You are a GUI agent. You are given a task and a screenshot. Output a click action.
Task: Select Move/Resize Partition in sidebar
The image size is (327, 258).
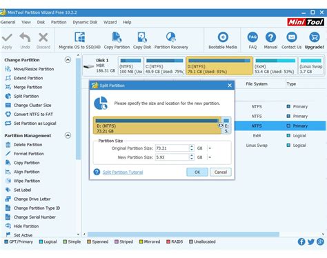point(29,69)
